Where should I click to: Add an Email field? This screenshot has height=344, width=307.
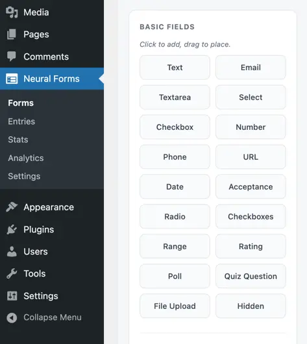click(251, 68)
